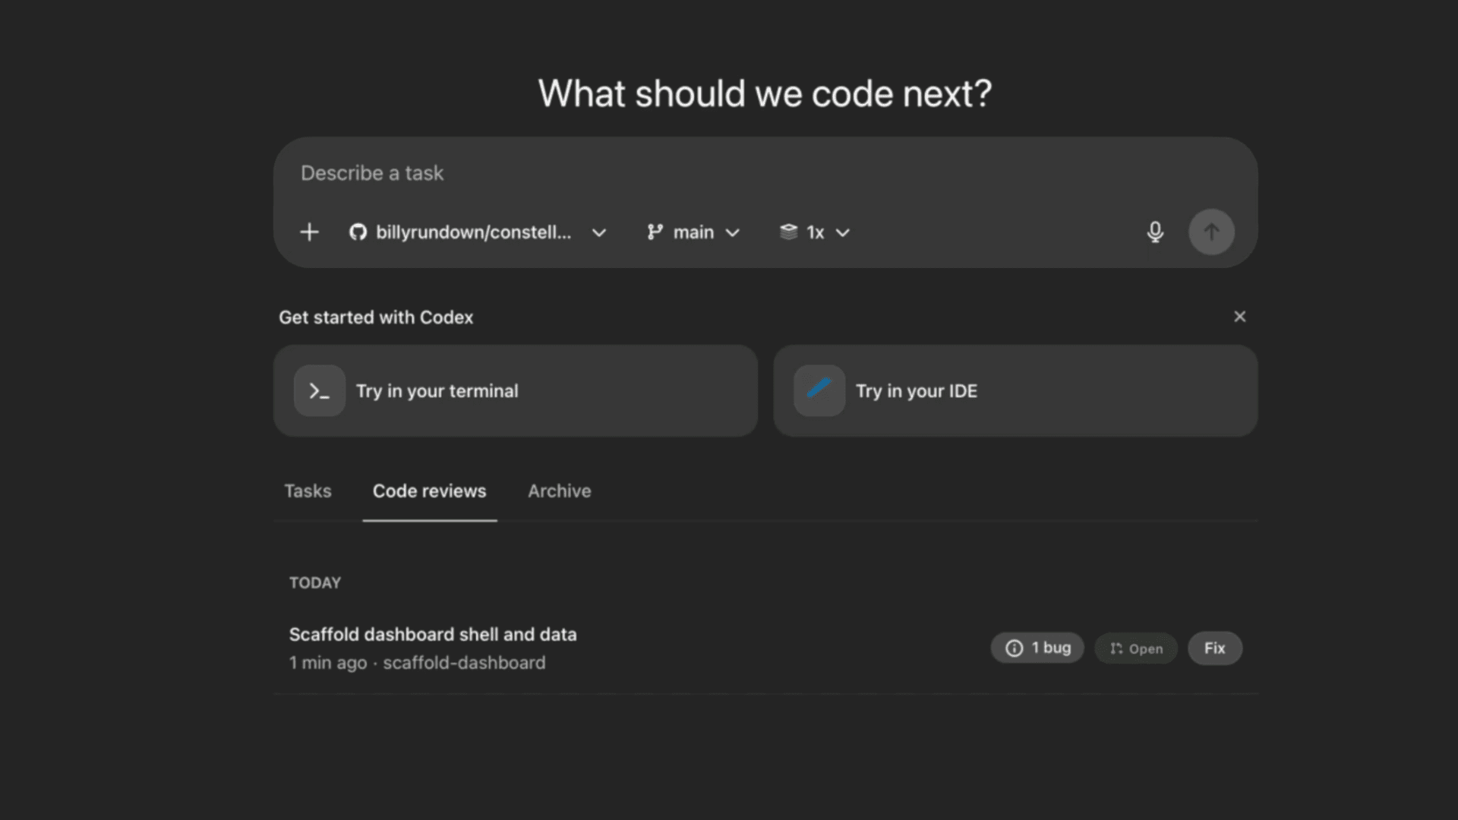This screenshot has height=820, width=1458.
Task: Select the terminal prompt icon
Action: (319, 390)
